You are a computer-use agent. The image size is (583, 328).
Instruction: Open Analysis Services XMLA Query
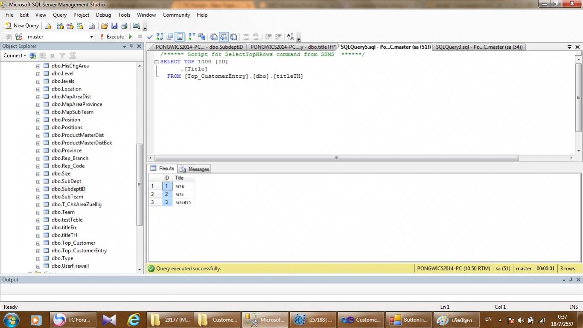point(80,26)
